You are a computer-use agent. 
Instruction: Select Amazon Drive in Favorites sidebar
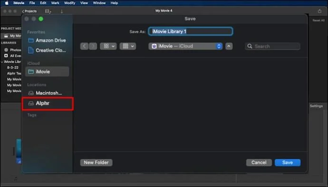click(x=47, y=40)
